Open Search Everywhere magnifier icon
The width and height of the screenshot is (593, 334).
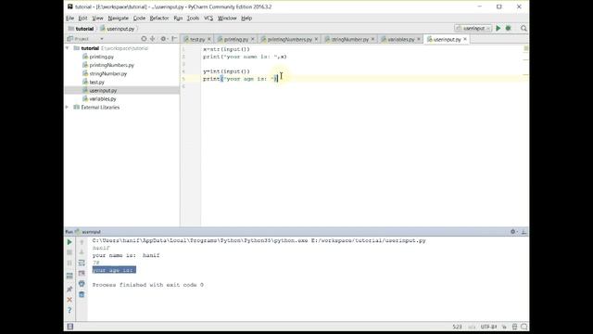pos(524,29)
